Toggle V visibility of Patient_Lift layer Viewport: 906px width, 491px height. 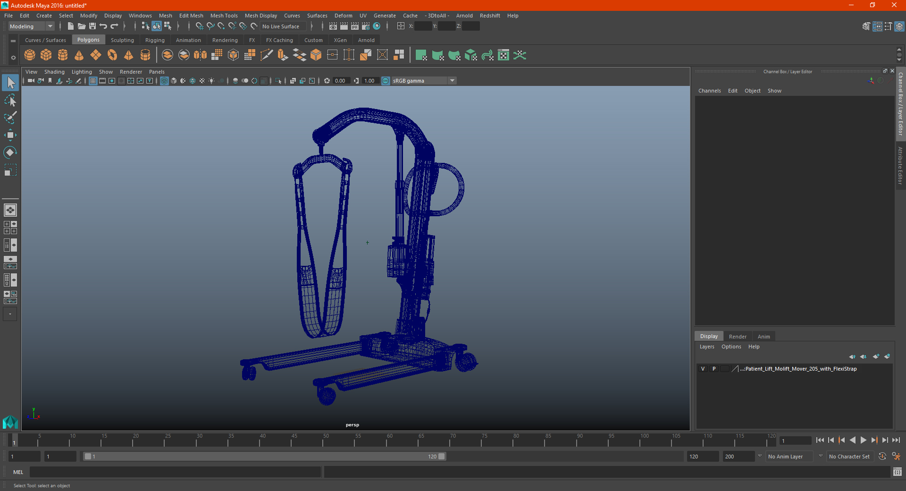click(703, 369)
